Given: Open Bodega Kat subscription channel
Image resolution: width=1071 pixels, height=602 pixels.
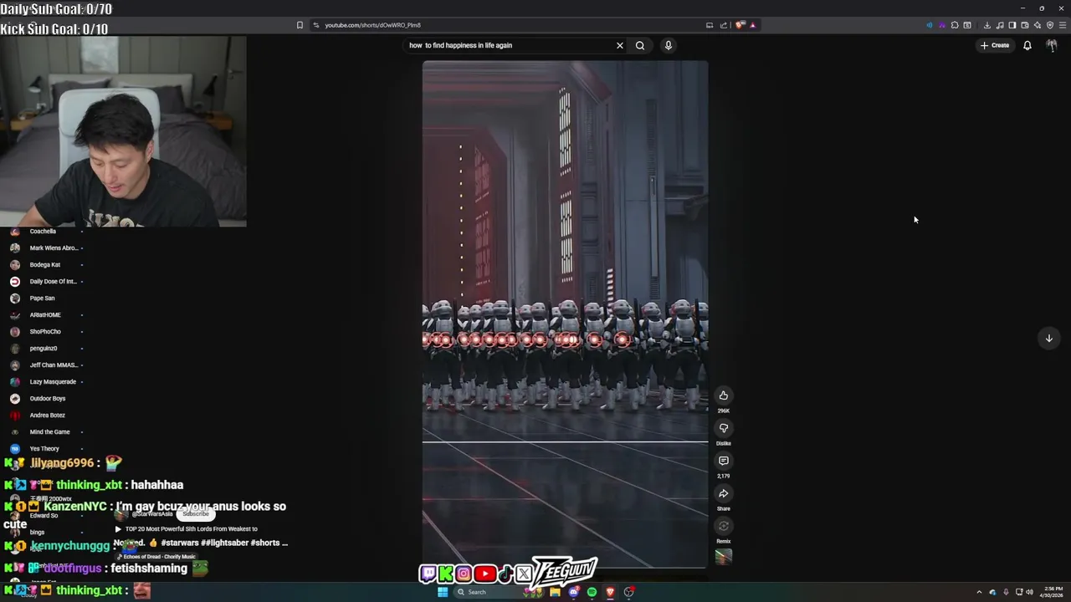Looking at the screenshot, I should (44, 265).
